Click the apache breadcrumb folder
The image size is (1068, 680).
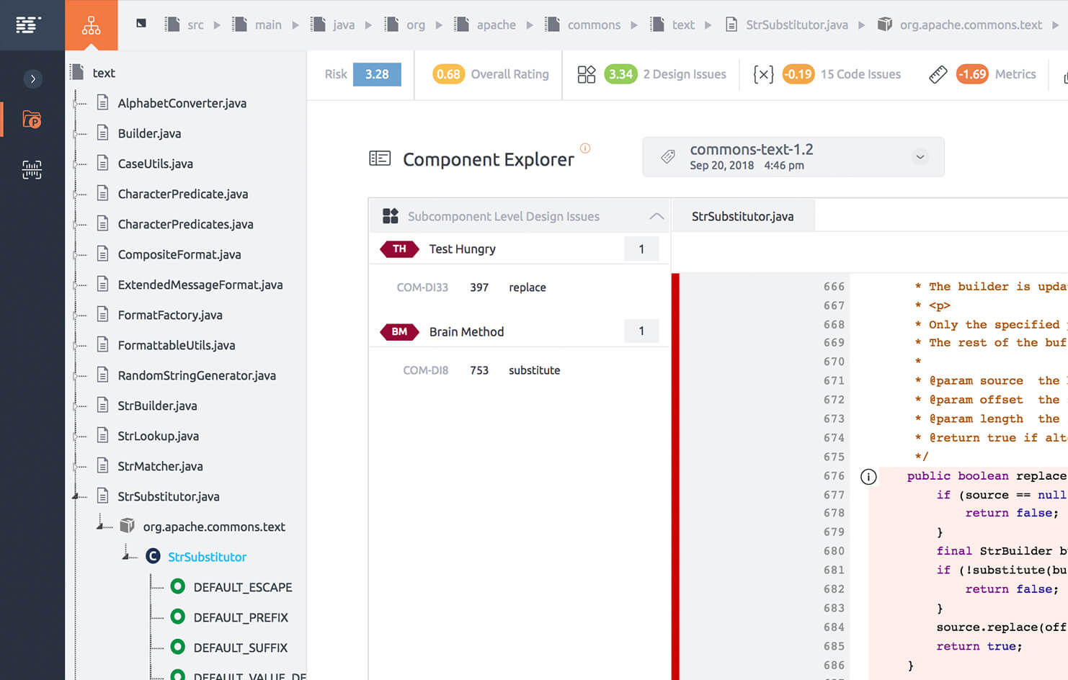pyautogui.click(x=496, y=25)
